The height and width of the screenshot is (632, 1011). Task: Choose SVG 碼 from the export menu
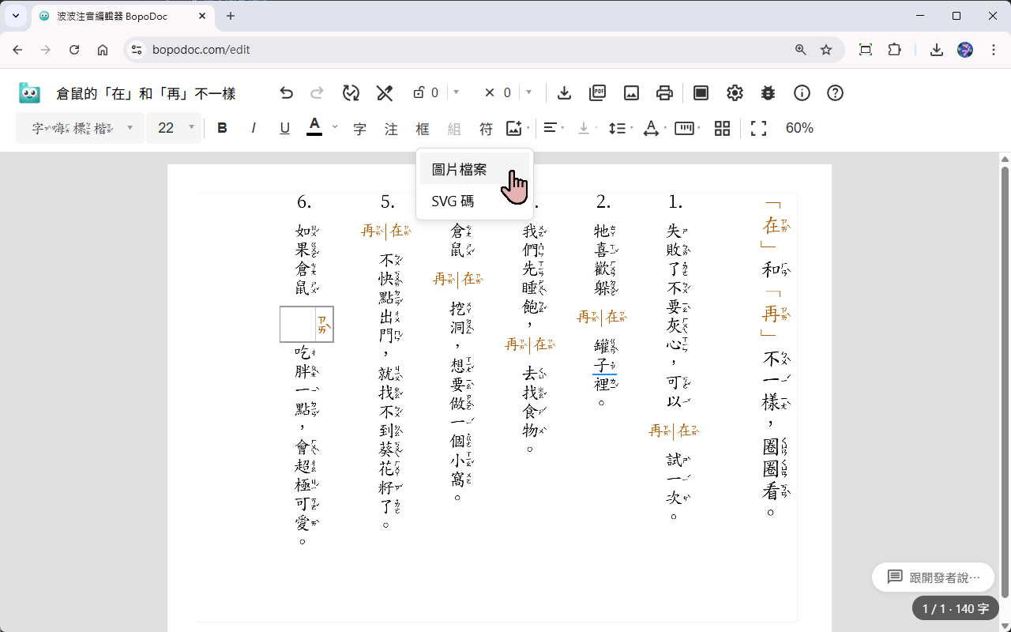coord(454,201)
